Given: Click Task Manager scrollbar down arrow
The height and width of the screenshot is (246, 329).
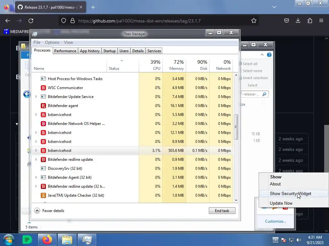Looking at the screenshot, I should (x=236, y=201).
